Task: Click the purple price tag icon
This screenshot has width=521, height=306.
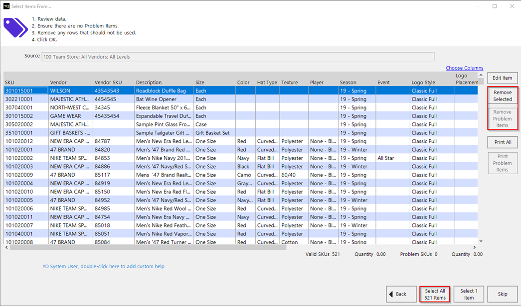Action: (x=16, y=28)
